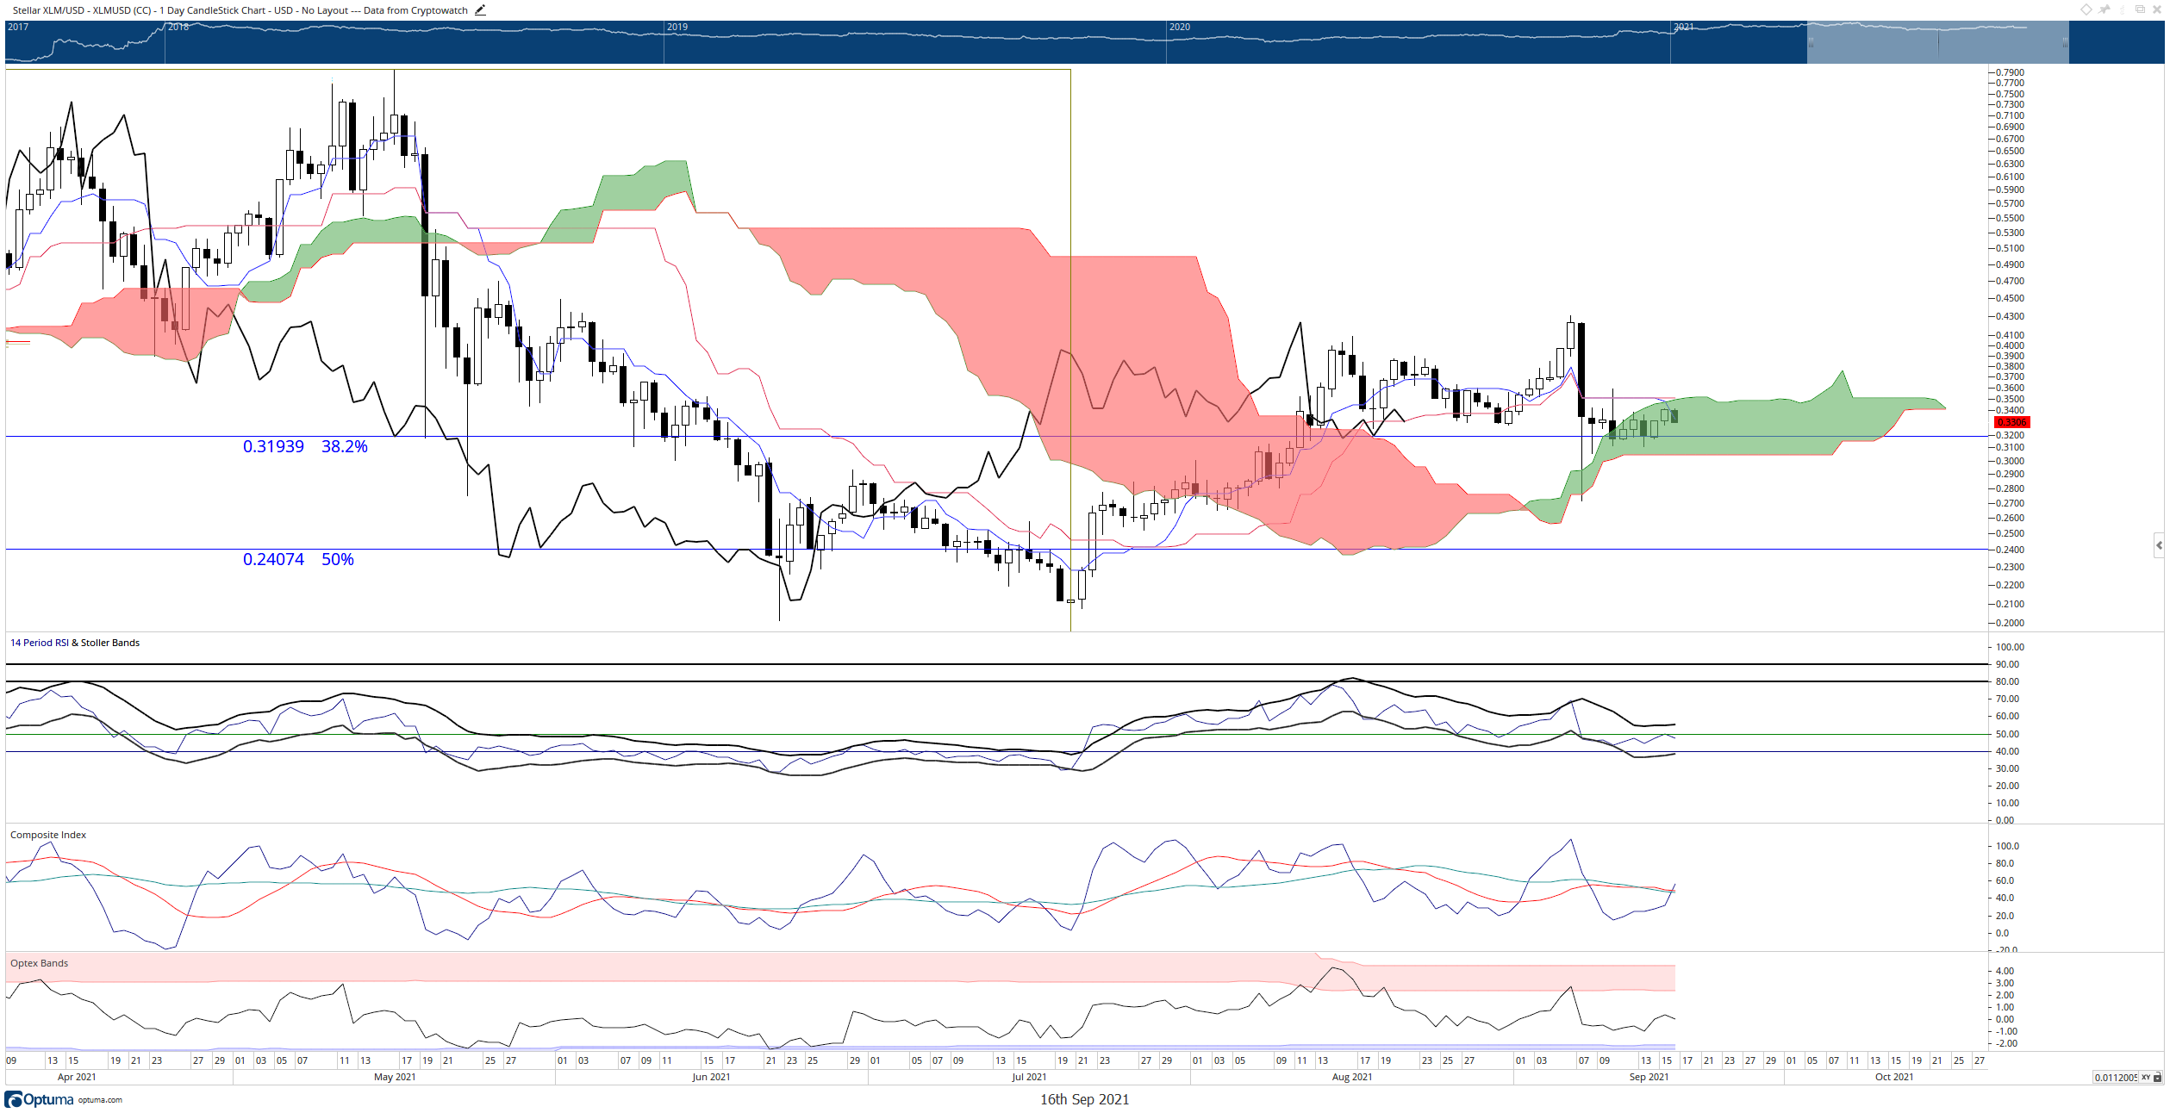Viewport: 2170px width, 1113px height.
Task: Click Oct 2021 on the time axis
Action: click(1894, 1077)
